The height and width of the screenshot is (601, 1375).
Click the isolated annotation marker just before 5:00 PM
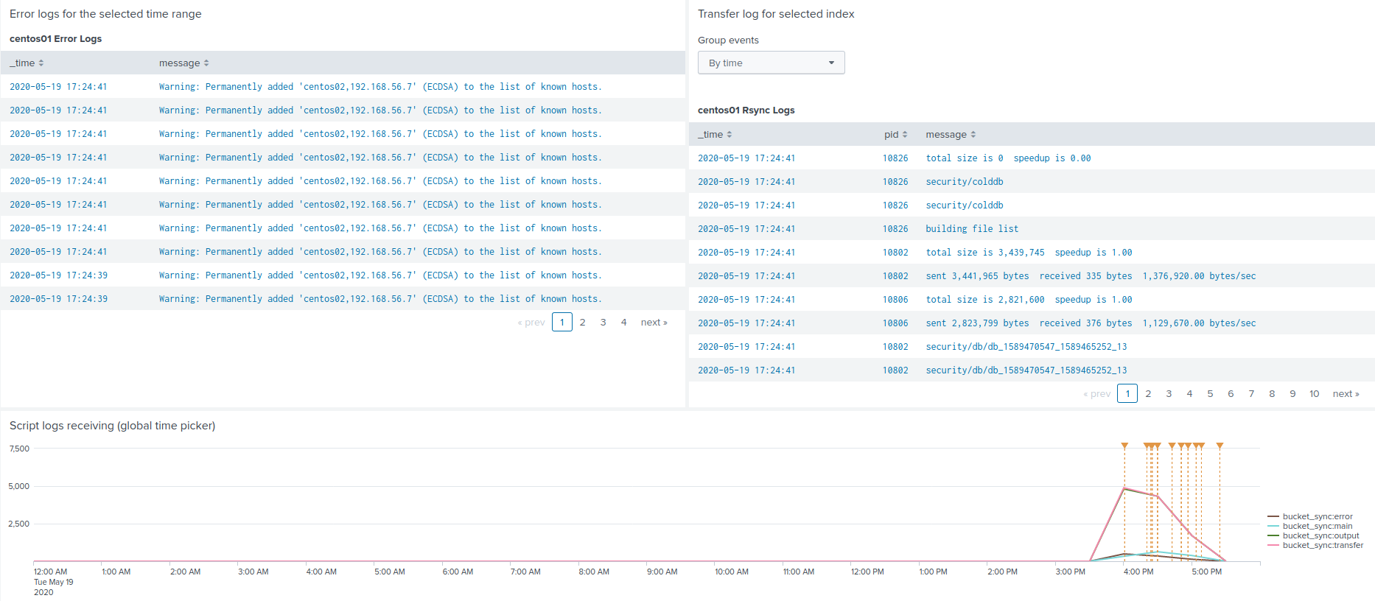tap(1172, 446)
